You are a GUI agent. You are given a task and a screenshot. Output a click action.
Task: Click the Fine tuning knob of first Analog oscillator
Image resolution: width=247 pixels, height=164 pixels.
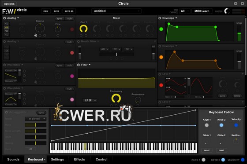tap(58, 29)
